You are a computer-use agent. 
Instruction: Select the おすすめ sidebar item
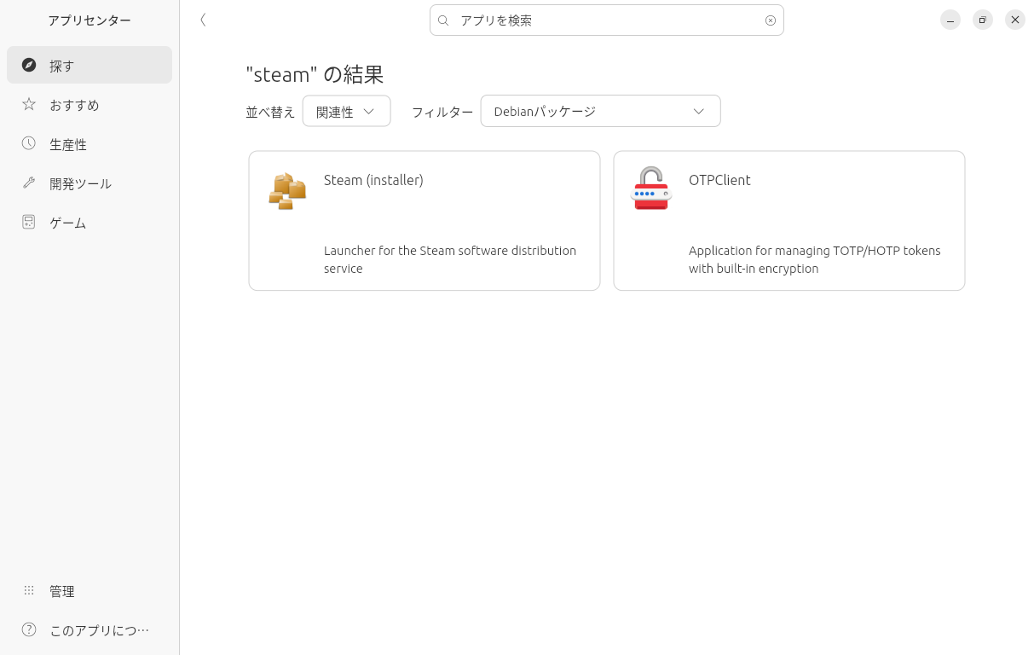(x=90, y=104)
